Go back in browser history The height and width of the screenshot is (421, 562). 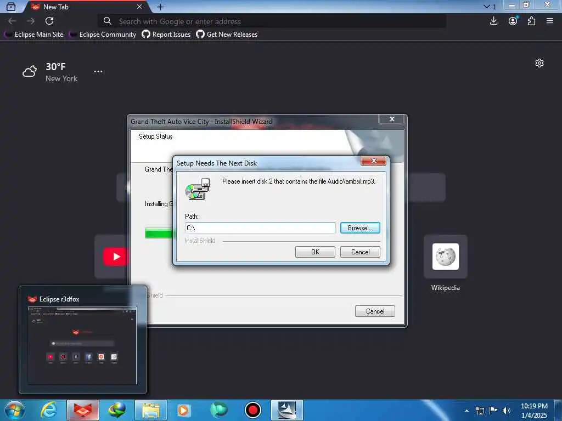pyautogui.click(x=12, y=21)
